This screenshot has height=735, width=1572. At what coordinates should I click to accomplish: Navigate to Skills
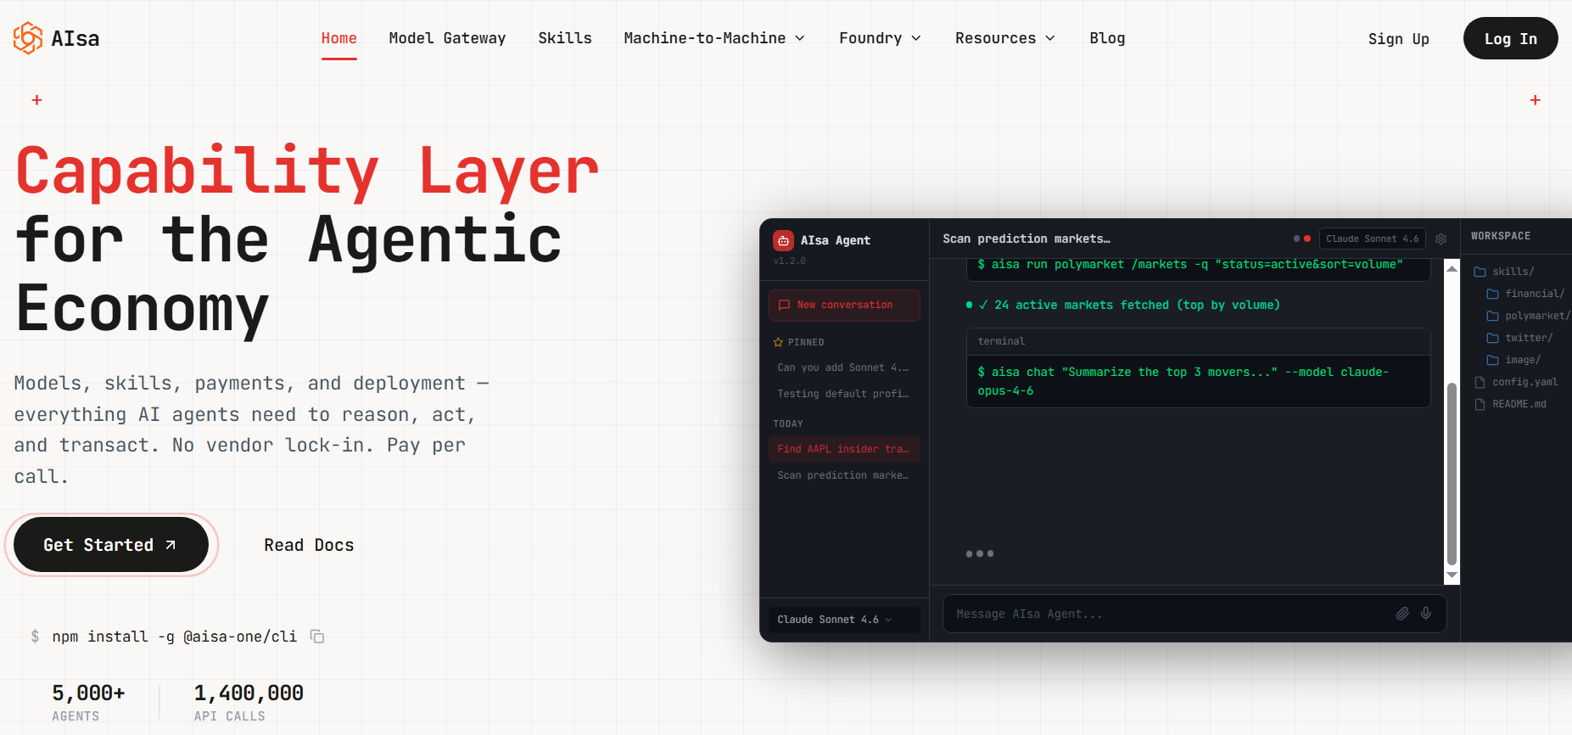pyautogui.click(x=565, y=38)
